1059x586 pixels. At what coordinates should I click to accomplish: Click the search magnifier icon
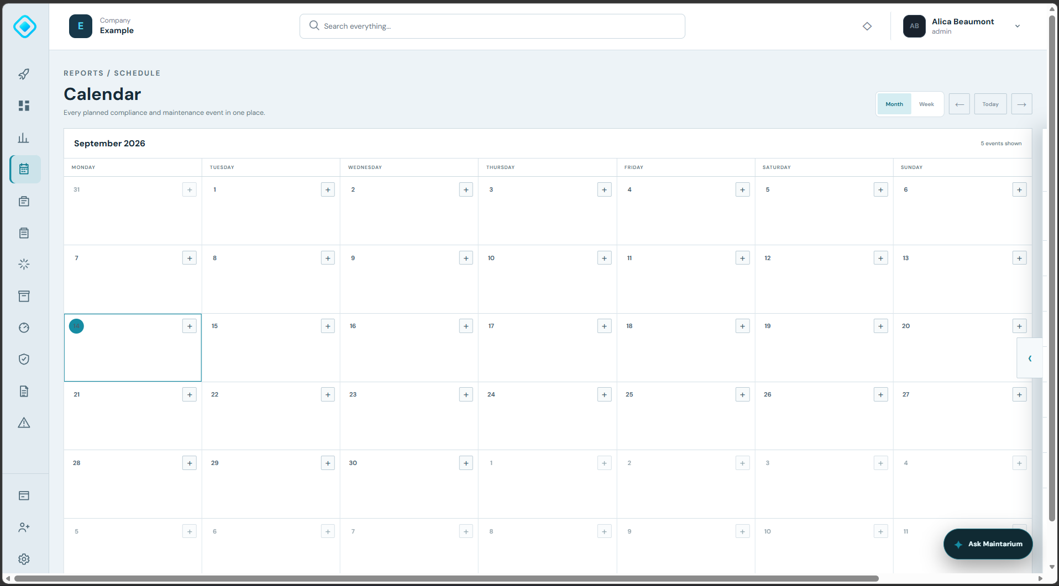(314, 25)
